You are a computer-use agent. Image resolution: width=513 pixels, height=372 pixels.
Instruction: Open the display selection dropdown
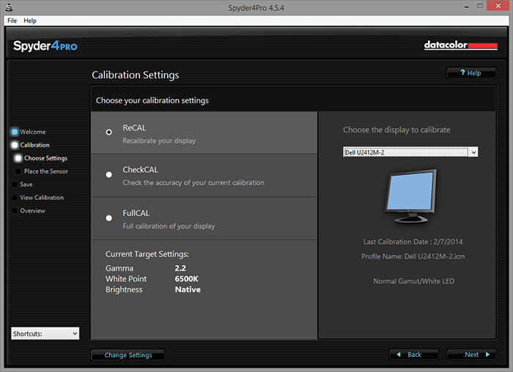pos(410,152)
